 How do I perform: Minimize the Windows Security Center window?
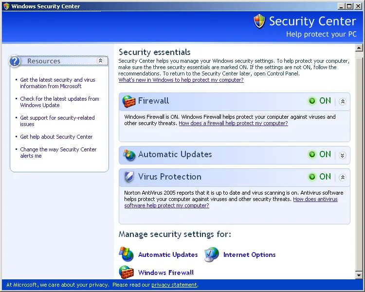click(x=341, y=6)
